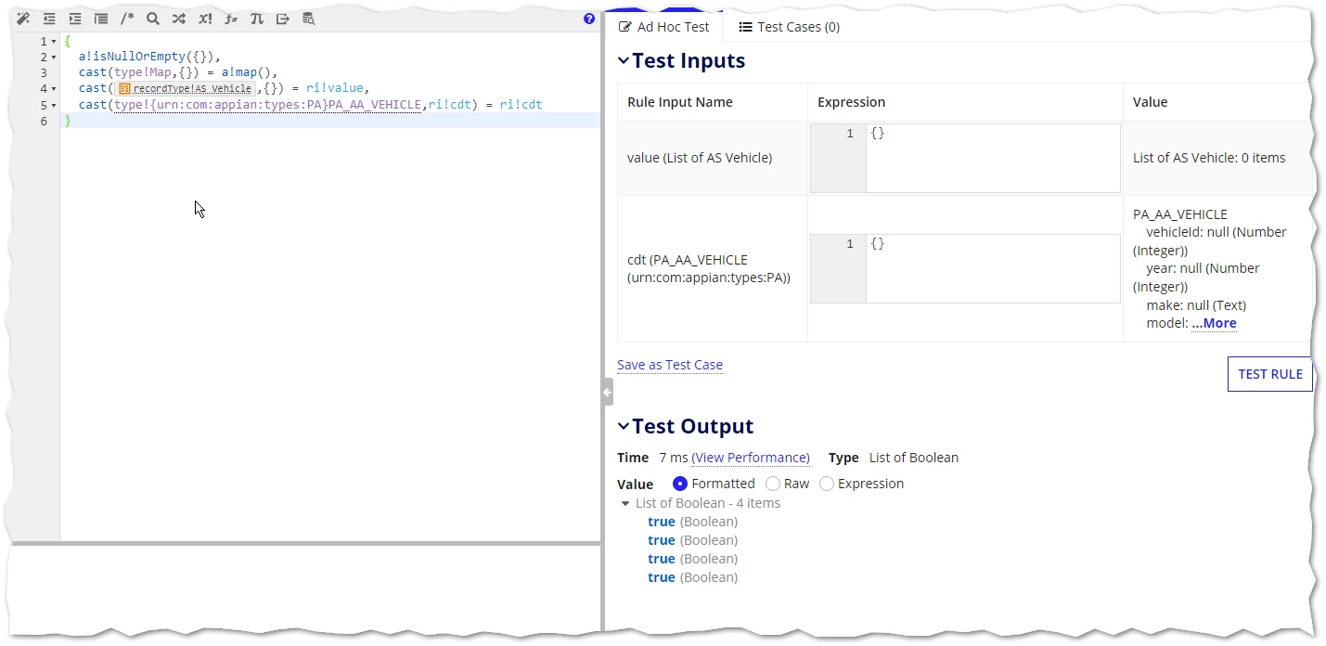Image resolution: width=1326 pixels, height=646 pixels.
Task: Click the database query toolbar icon
Action: [x=309, y=19]
